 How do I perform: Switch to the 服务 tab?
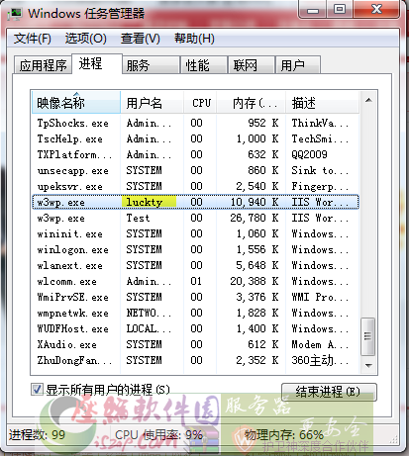click(151, 65)
